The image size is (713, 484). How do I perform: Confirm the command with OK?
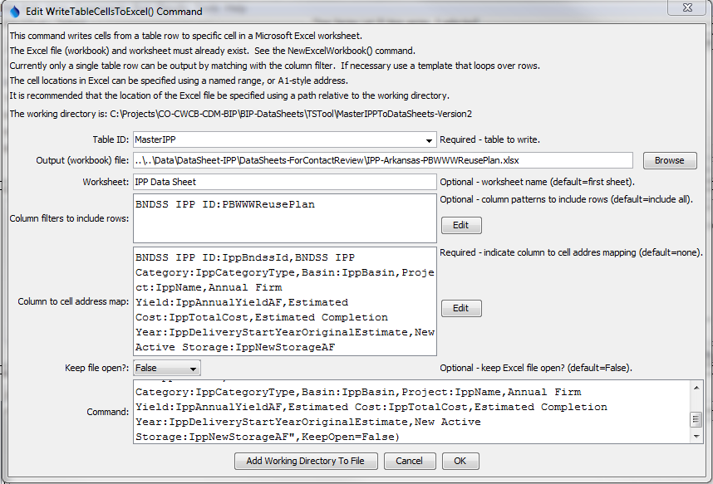click(x=460, y=461)
